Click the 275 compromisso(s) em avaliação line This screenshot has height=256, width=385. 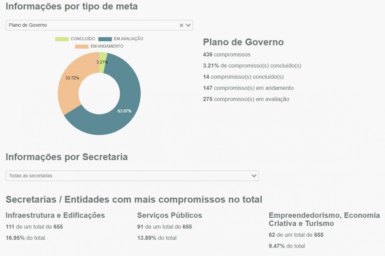246,99
